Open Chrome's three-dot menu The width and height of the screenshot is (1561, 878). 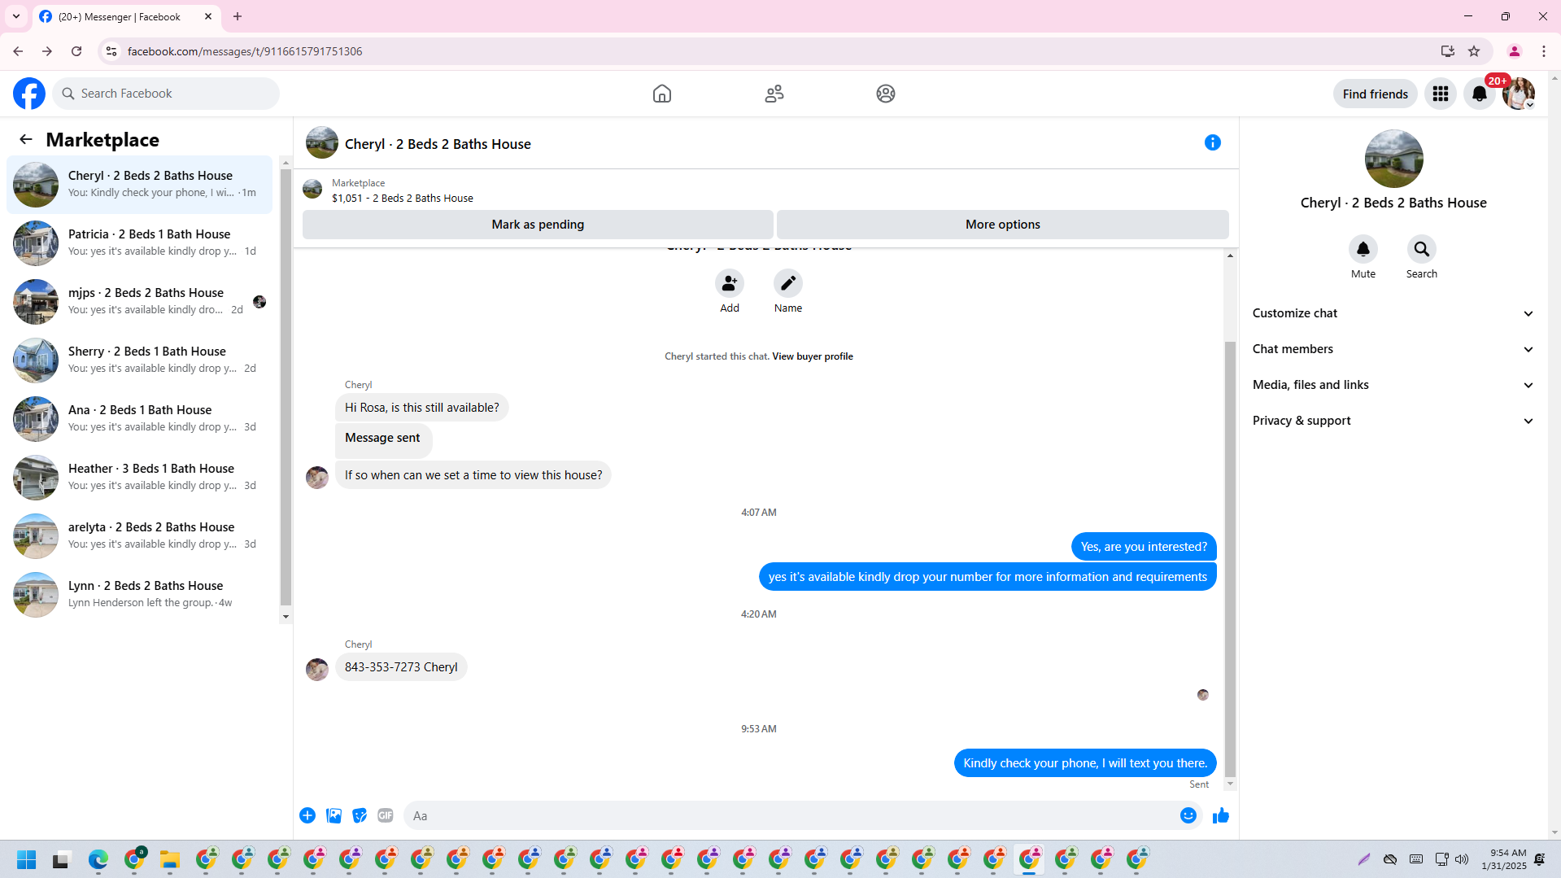click(1544, 51)
